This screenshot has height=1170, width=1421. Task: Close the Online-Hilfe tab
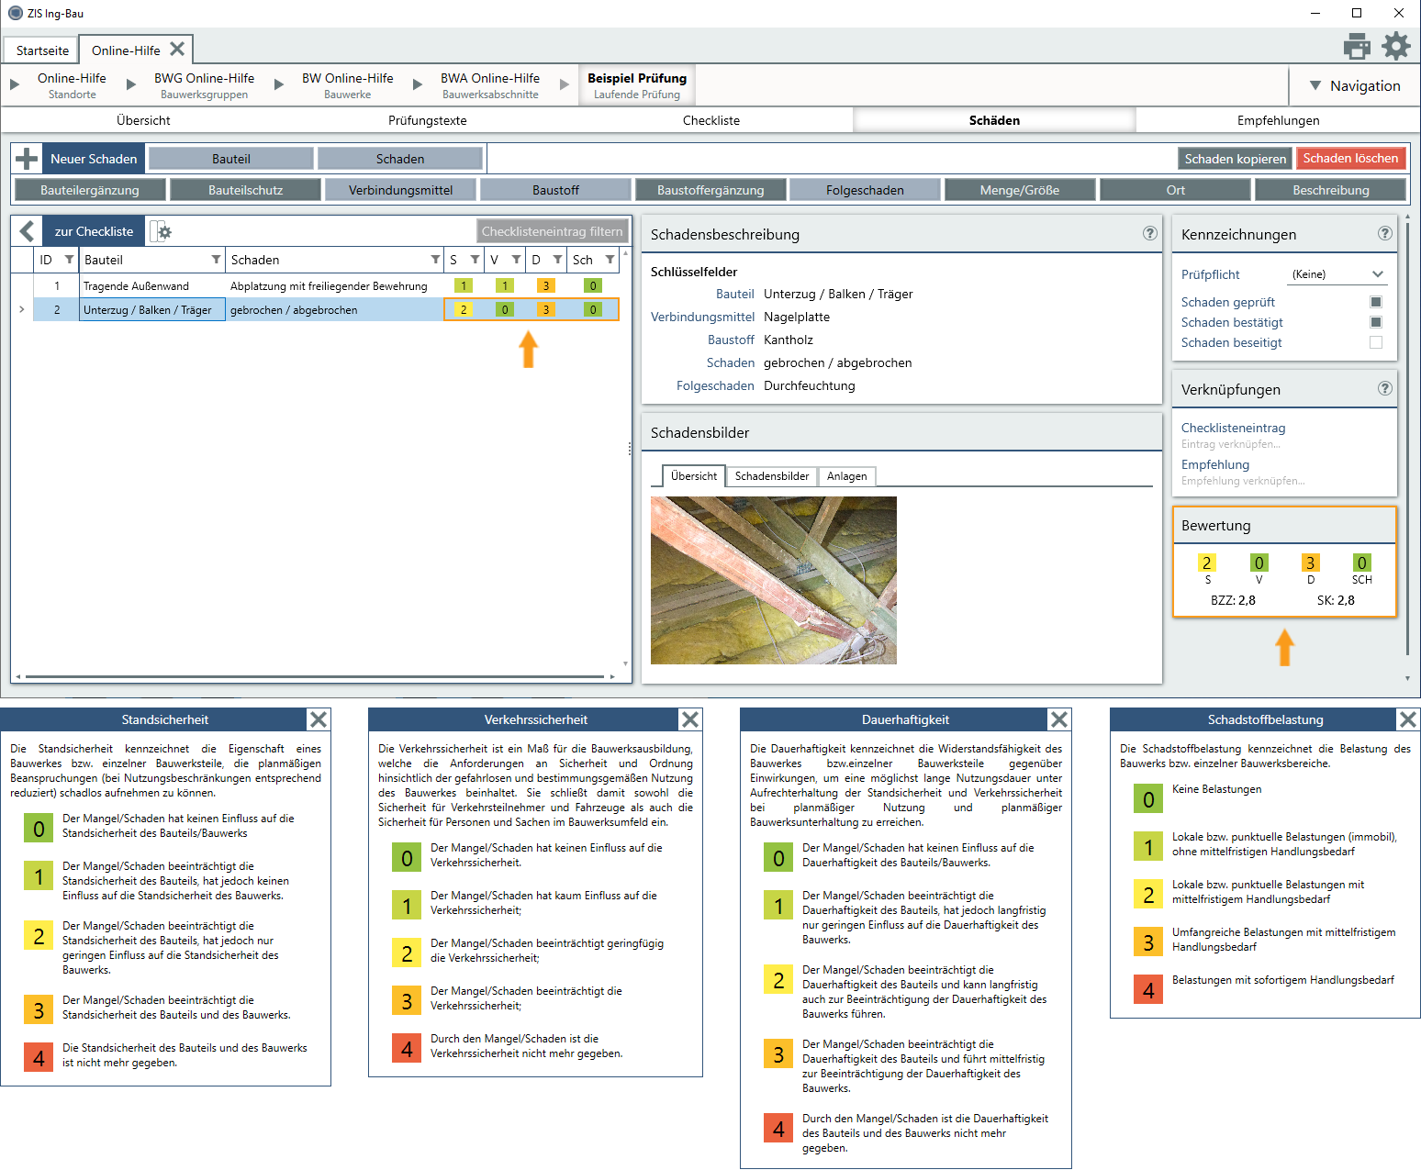pyautogui.click(x=177, y=49)
